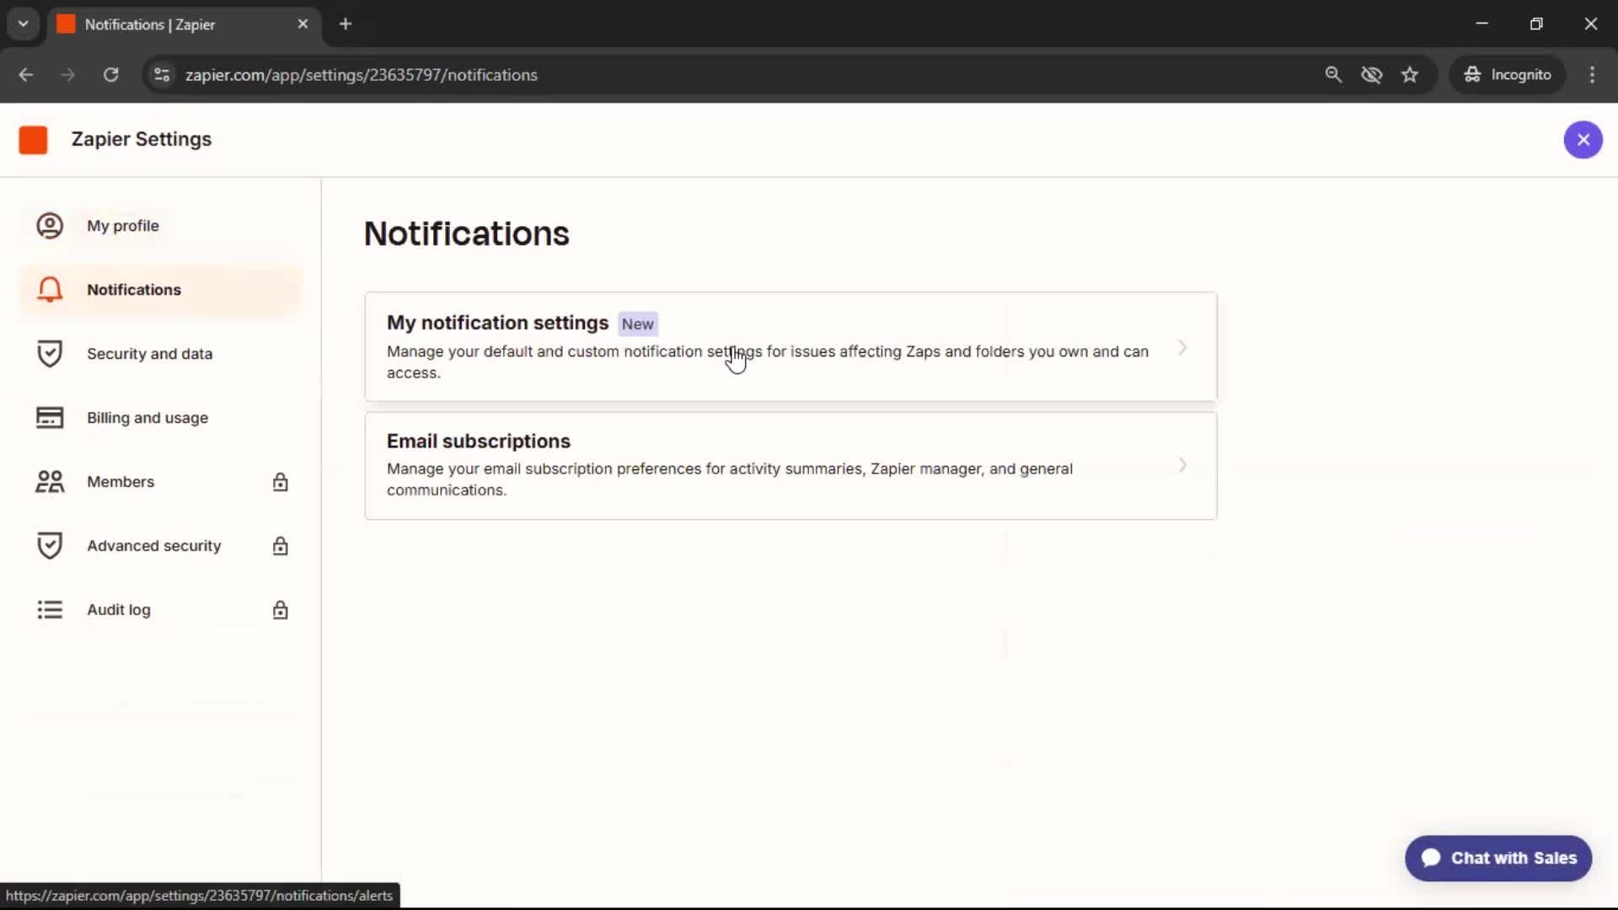Click the Advanced security shield icon

click(50, 546)
